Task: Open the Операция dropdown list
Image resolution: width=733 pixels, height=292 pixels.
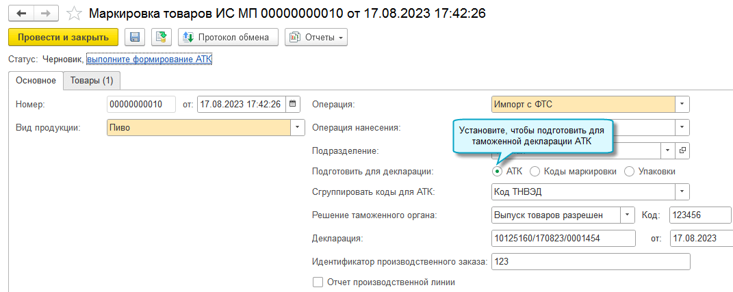Action: [682, 104]
